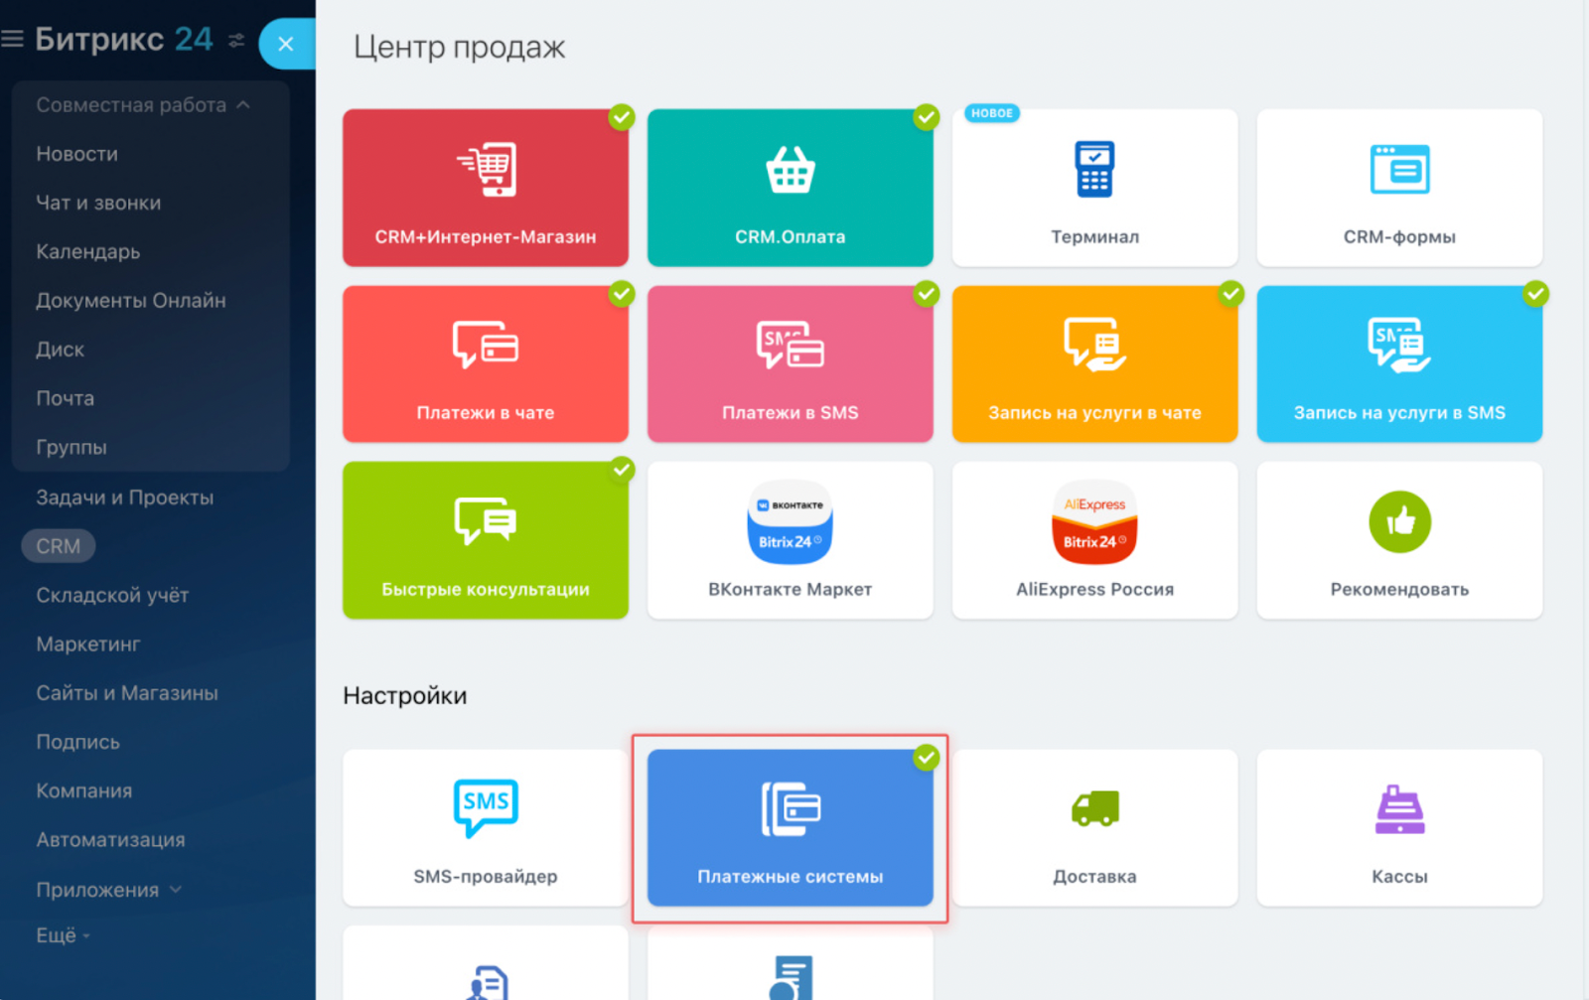Image resolution: width=1589 pixels, height=1000 pixels.
Task: Close the panel with the blue X button
Action: click(286, 44)
